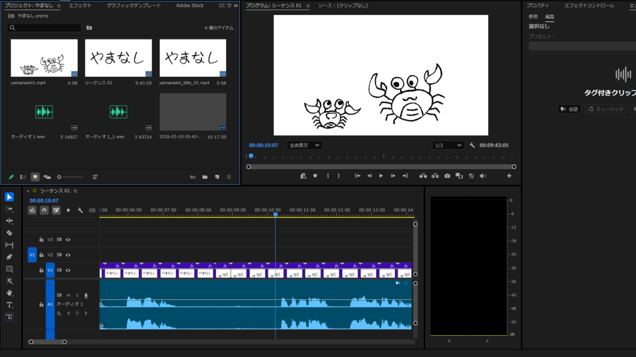Open the 1/2 playback resolution dropdown
The height and width of the screenshot is (357, 636).
coord(448,145)
